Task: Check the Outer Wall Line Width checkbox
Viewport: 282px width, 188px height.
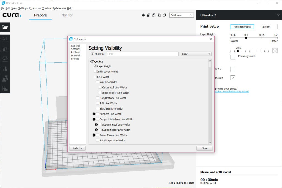Action: pyautogui.click(x=100, y=87)
